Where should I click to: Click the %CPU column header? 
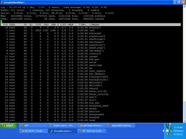click(63, 25)
